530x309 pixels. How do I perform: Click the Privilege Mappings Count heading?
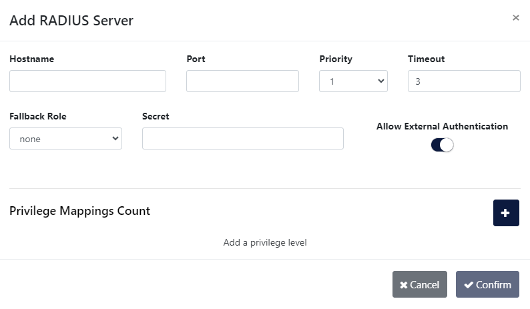(79, 211)
